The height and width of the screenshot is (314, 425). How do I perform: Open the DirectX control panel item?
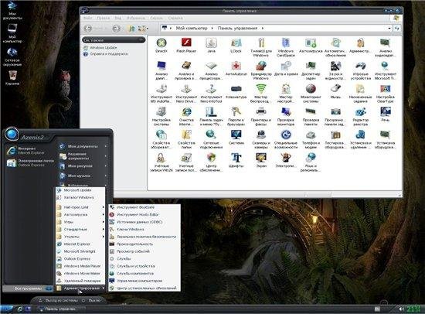click(161, 46)
